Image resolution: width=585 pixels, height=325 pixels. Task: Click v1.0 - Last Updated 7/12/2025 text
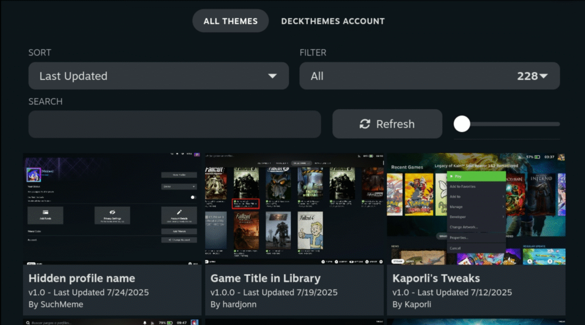tap(452, 292)
